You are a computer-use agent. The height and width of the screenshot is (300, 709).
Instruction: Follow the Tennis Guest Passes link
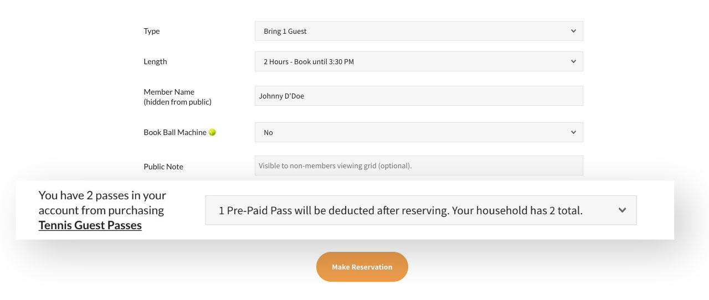pos(90,225)
